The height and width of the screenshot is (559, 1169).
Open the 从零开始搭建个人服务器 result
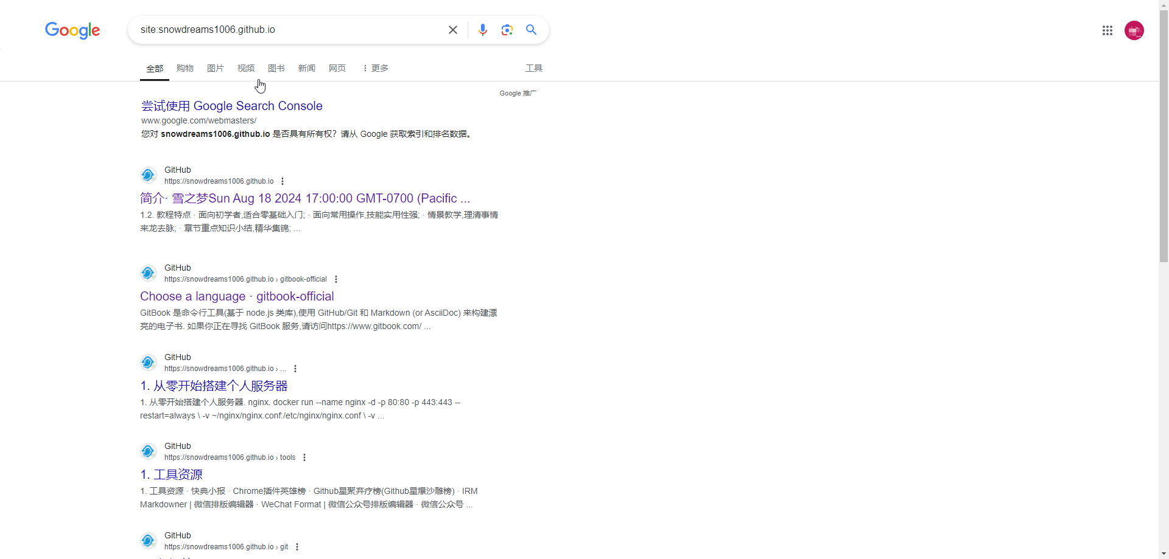(214, 386)
